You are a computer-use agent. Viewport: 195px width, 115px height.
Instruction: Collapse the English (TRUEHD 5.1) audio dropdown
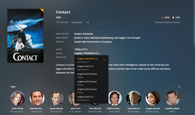pos(87,53)
